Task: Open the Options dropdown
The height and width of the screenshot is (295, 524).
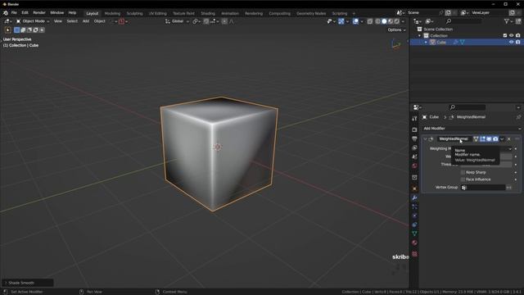Action: click(396, 30)
